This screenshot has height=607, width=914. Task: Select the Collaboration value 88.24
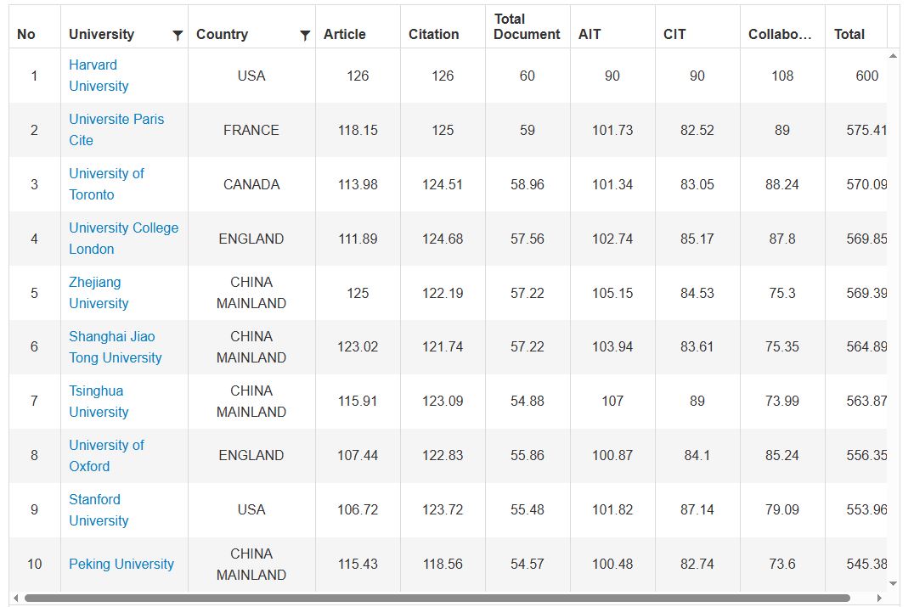(781, 184)
